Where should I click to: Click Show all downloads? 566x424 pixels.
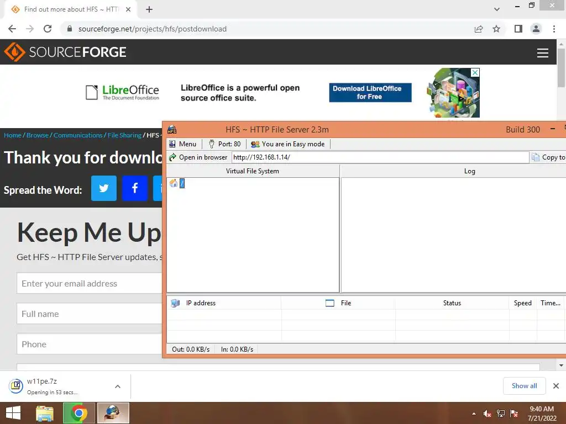pos(524,386)
